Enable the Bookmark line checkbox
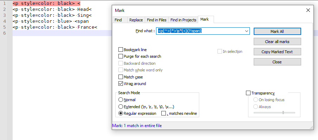The height and width of the screenshot is (140, 318). tap(121, 50)
